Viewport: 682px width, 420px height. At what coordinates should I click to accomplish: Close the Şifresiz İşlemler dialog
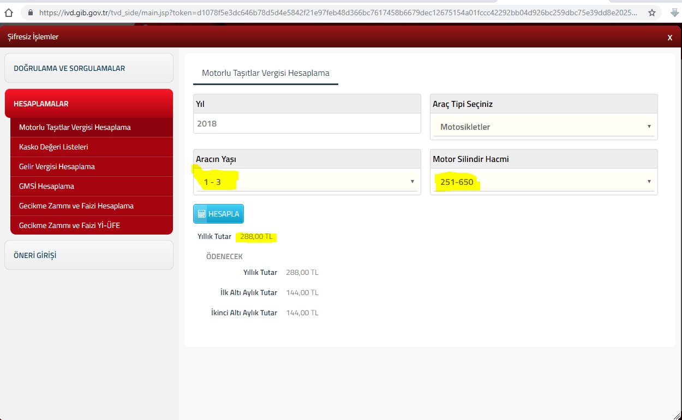(669, 38)
